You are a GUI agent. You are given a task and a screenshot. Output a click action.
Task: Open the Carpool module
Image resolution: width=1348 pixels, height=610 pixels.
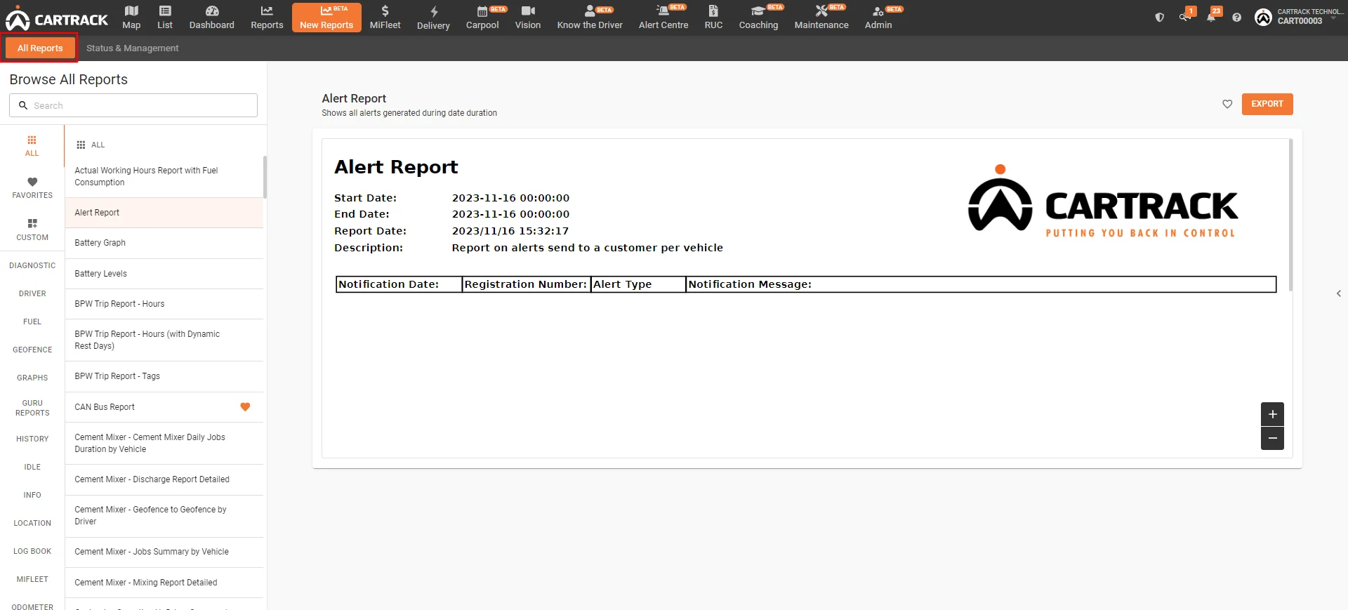(482, 18)
